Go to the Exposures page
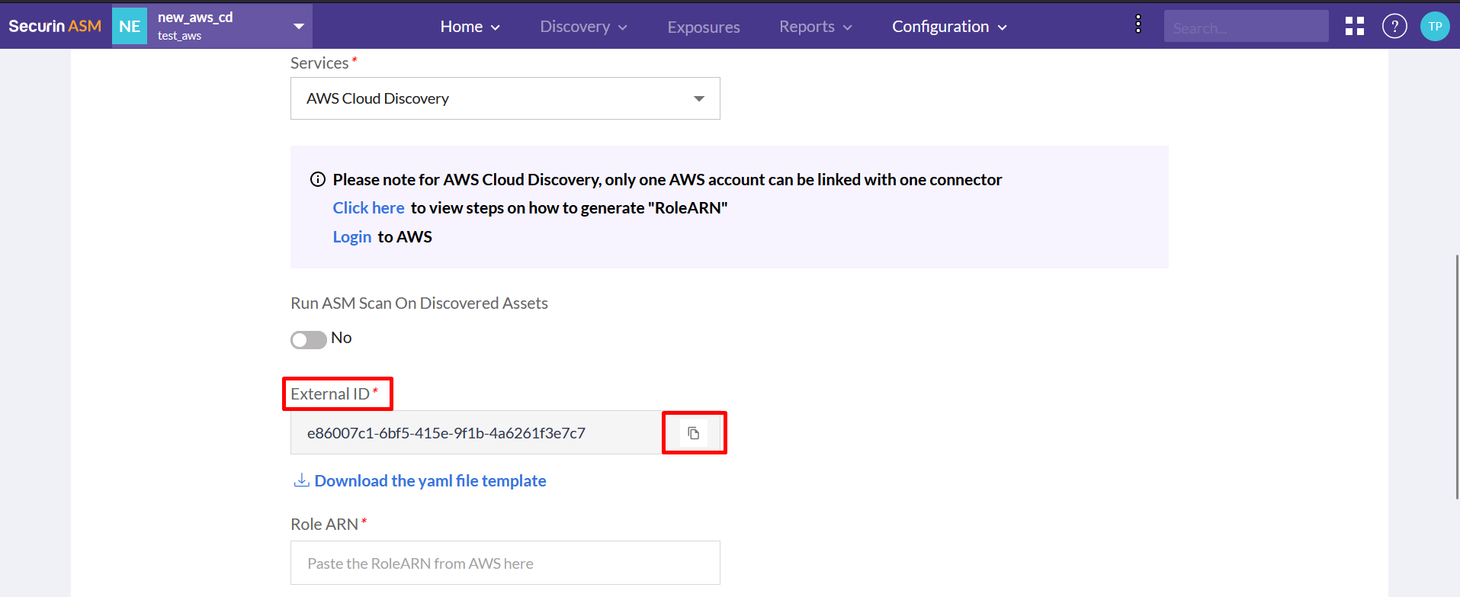This screenshot has width=1460, height=597. coord(704,27)
